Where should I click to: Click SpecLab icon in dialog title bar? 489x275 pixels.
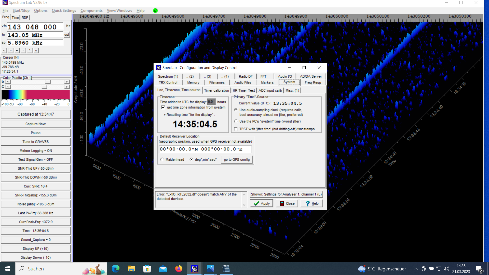(159, 67)
